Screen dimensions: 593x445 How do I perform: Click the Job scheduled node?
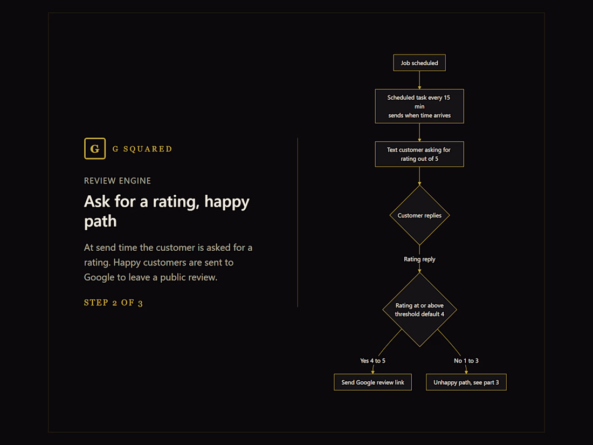419,63
